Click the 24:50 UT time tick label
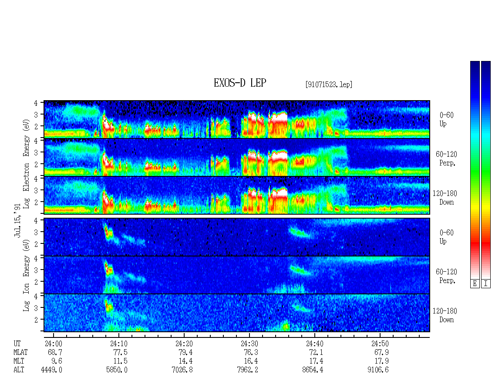This screenshot has height=381, width=492. click(x=380, y=344)
